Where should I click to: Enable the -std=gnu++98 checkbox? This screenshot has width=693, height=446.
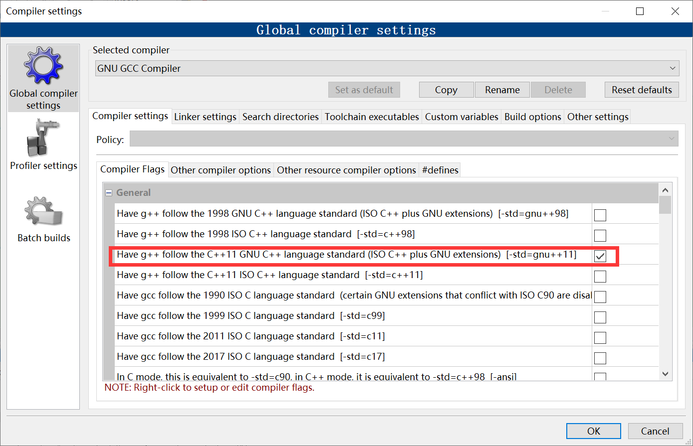600,215
